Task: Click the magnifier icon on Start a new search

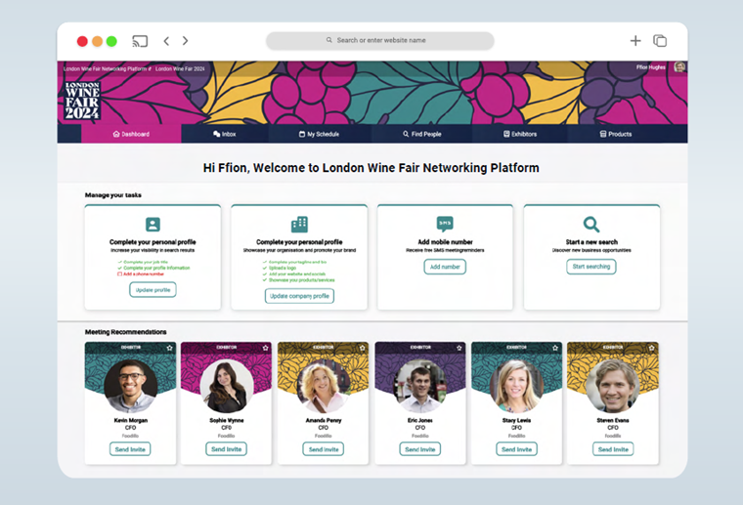Action: 591,224
